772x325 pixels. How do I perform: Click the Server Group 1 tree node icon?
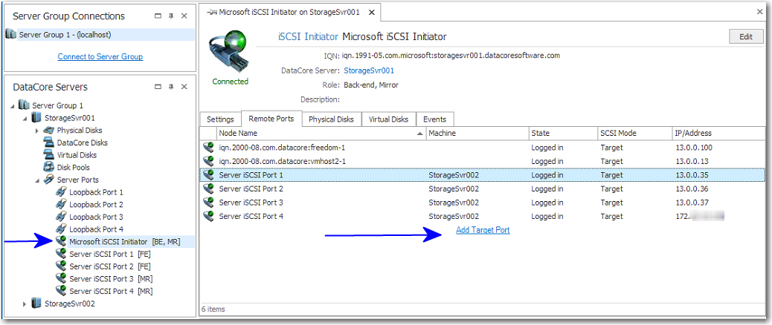pyautogui.click(x=24, y=105)
